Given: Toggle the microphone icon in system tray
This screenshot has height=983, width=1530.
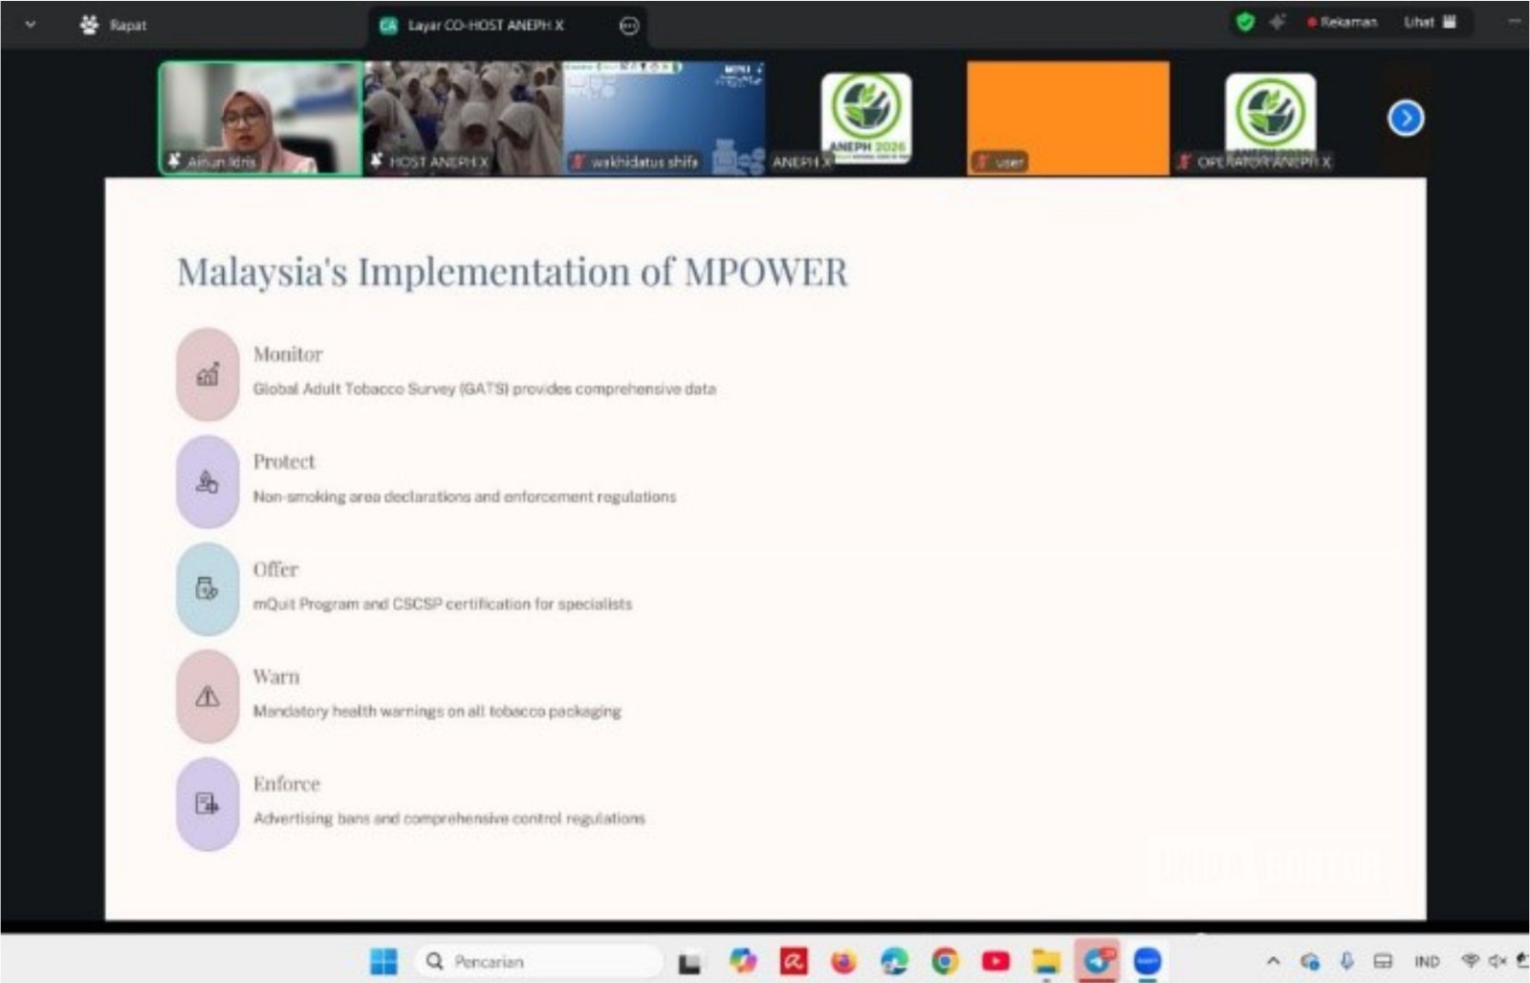Looking at the screenshot, I should pos(1346,961).
